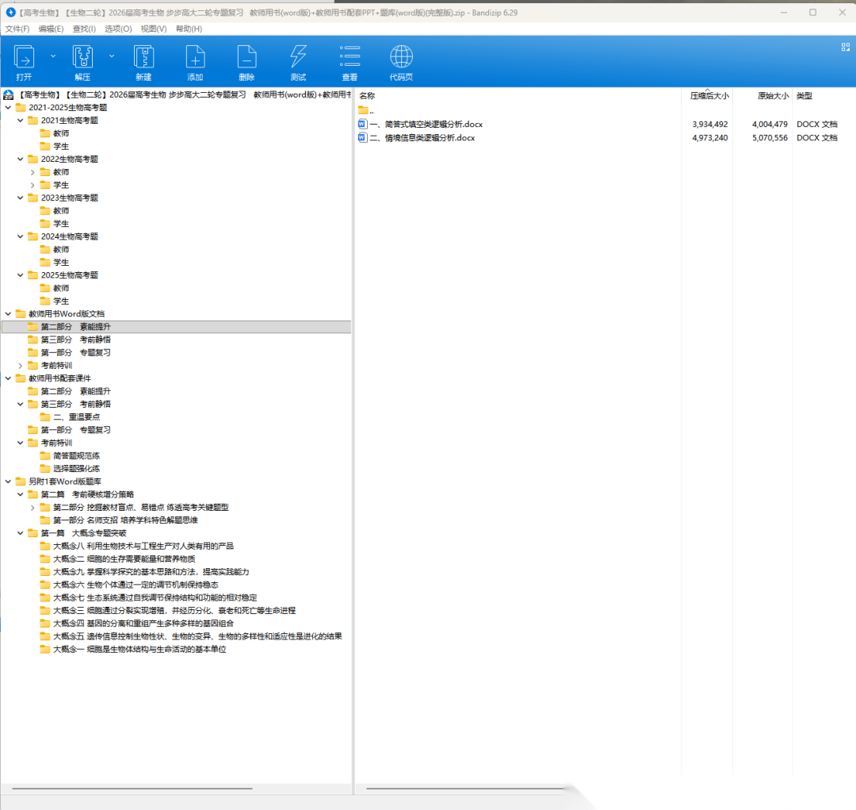Sort by the 压缩后大小 column header
The width and height of the screenshot is (856, 810).
pos(709,96)
